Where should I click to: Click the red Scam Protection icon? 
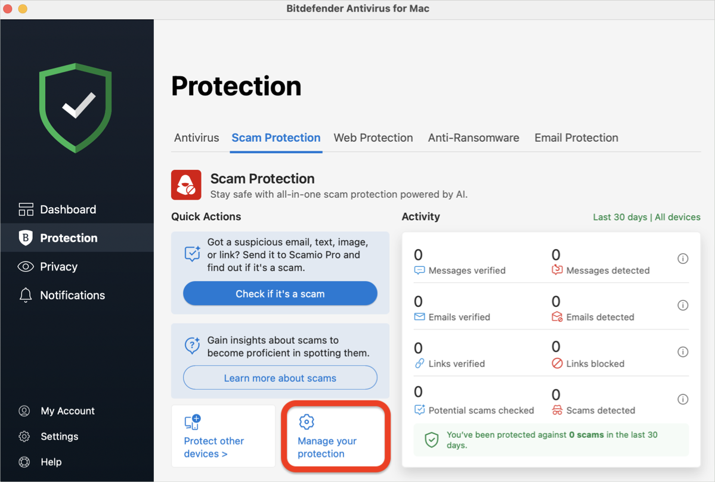tap(185, 185)
